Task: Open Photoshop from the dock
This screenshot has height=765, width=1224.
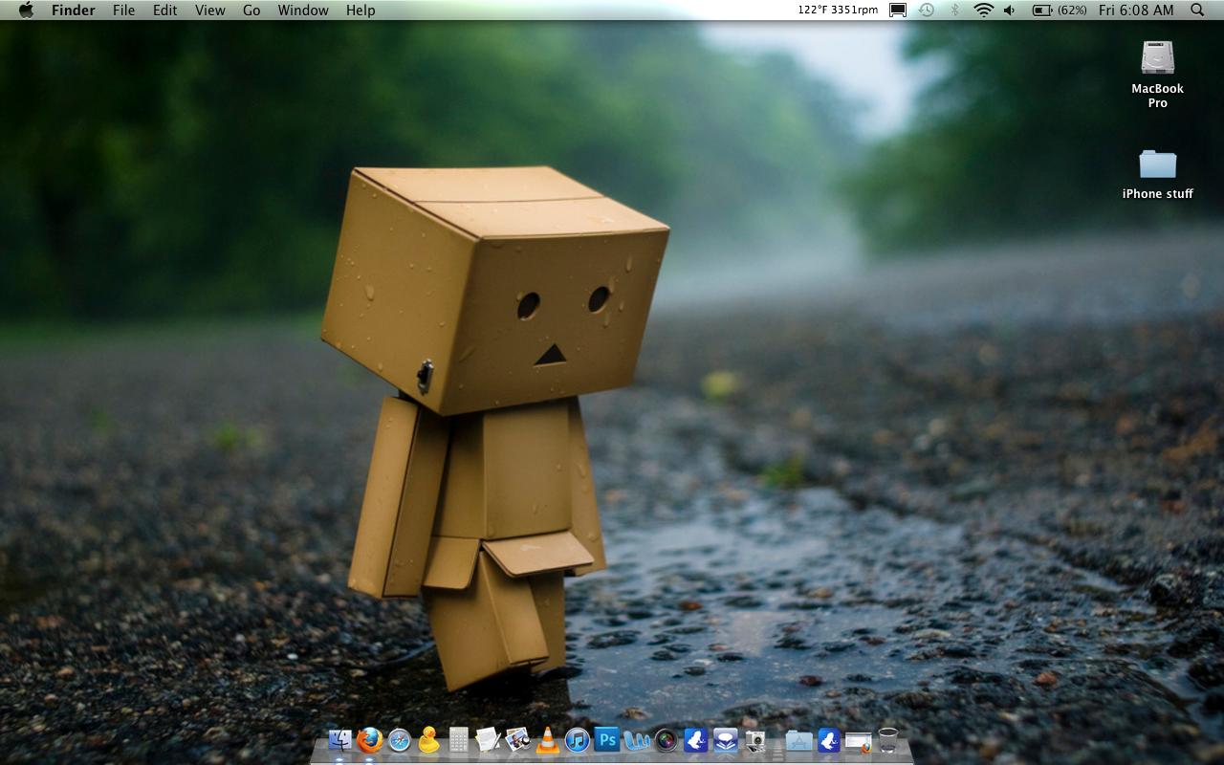Action: click(x=606, y=739)
